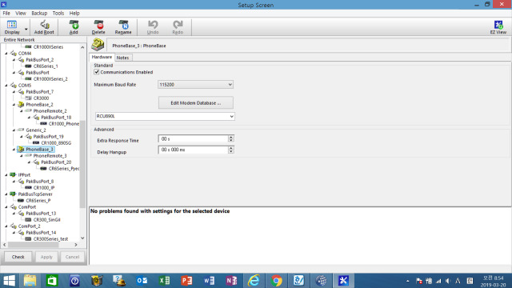Screen dimensions: 512x288
Task: Select CR1000_IP in the tree
Action: pos(44,188)
